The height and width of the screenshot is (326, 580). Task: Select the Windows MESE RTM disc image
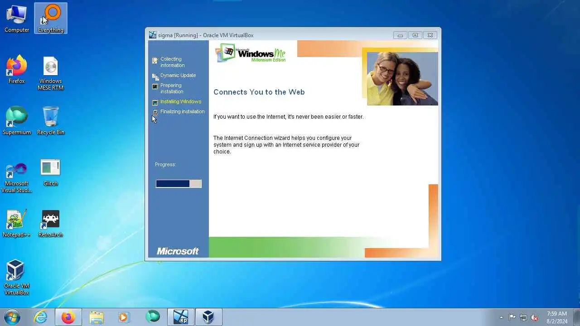tap(51, 73)
